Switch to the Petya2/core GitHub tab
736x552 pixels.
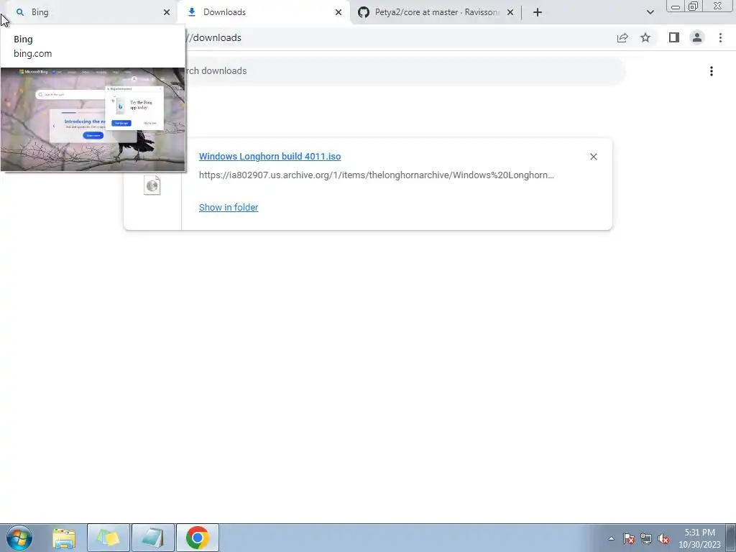[436, 12]
